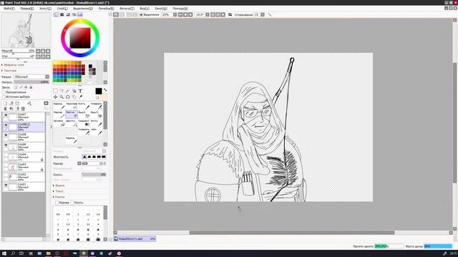The width and height of the screenshot is (458, 257).
Task: Zoom in with toolbar plus button
Action: [185, 14]
